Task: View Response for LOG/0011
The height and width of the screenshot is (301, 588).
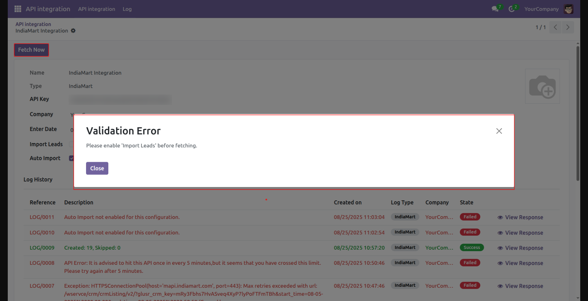Action: [524, 217]
